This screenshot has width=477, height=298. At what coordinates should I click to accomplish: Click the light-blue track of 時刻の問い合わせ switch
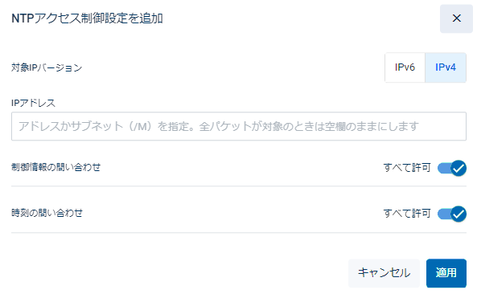(444, 214)
